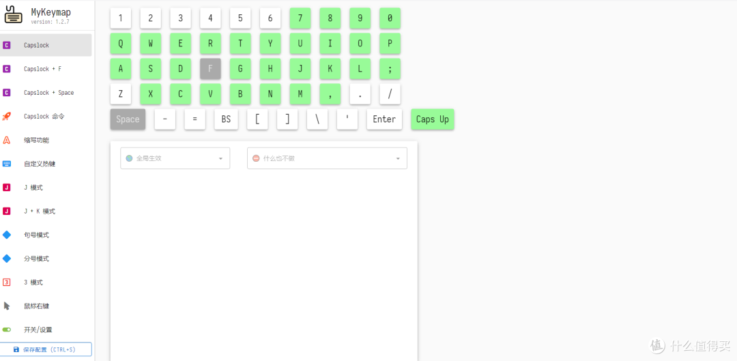Select the Enter key button

point(384,119)
